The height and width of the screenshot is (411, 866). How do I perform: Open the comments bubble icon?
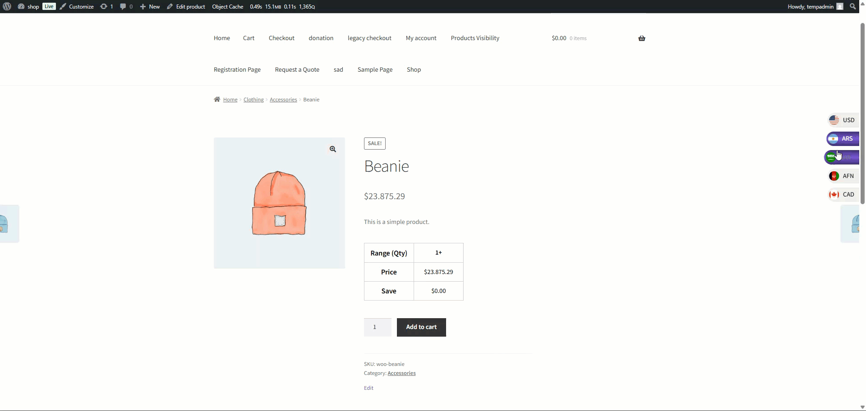123,6
